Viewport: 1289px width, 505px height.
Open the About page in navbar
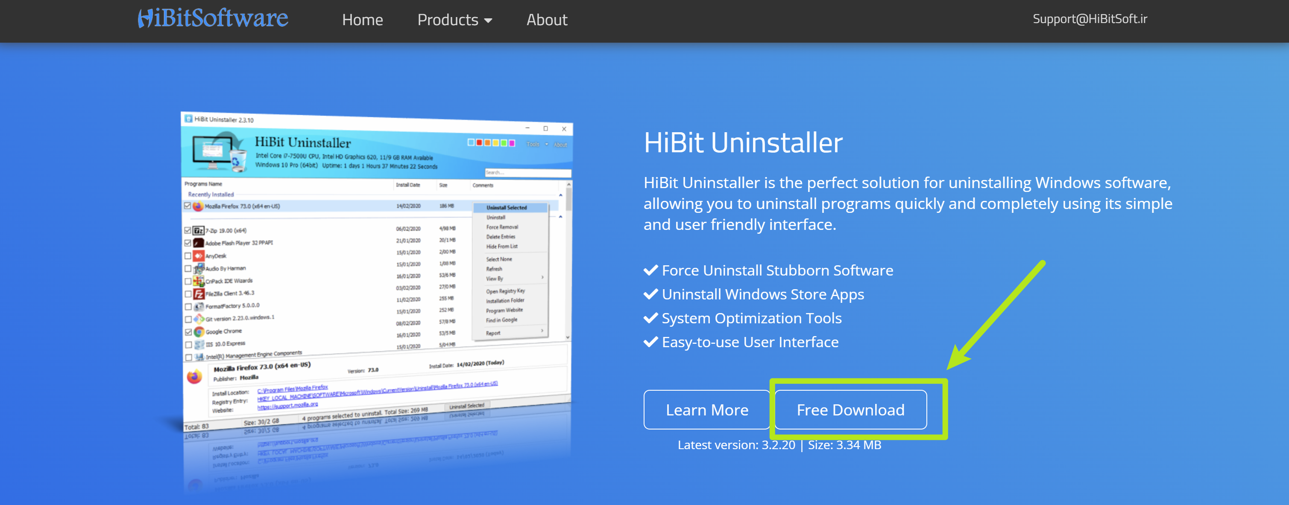[x=547, y=20]
